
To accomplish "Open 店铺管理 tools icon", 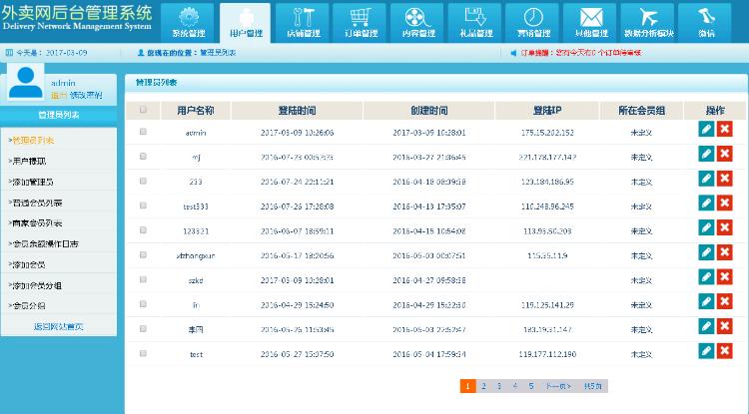I will point(302,20).
